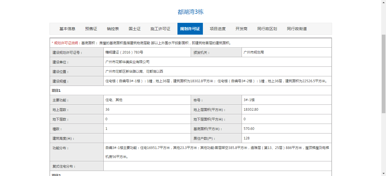Click the scrollbar down arrow
Image resolution: width=386 pixels, height=176 pixels.
click(x=383, y=173)
